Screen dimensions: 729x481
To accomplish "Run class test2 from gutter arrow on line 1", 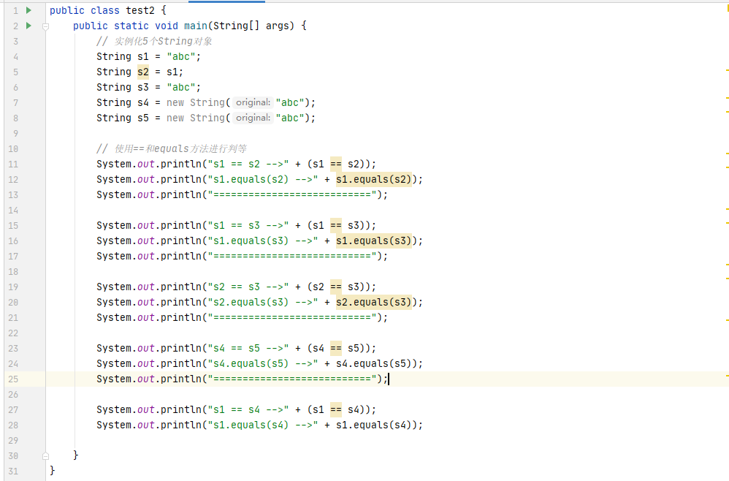I will (x=28, y=10).
